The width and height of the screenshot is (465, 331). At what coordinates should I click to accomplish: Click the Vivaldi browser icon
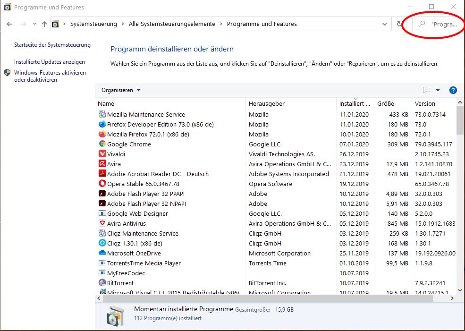click(x=102, y=154)
